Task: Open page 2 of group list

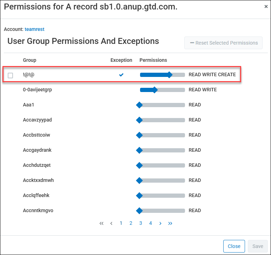Action: coord(131,223)
